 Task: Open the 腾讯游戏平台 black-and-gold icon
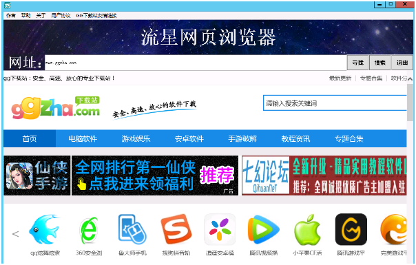[x=351, y=229]
